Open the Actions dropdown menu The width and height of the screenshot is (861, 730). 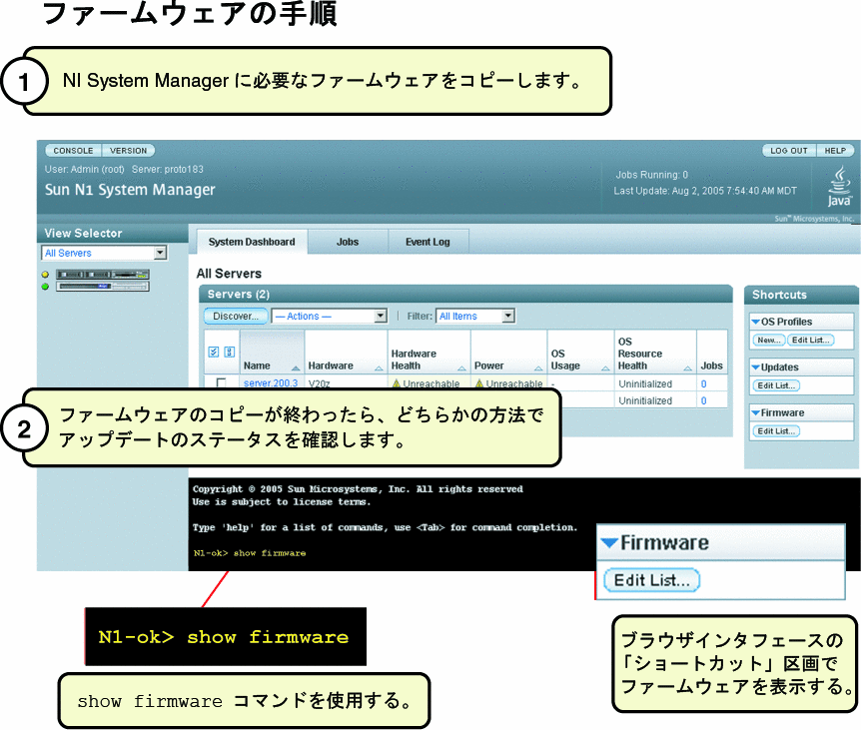click(x=330, y=317)
